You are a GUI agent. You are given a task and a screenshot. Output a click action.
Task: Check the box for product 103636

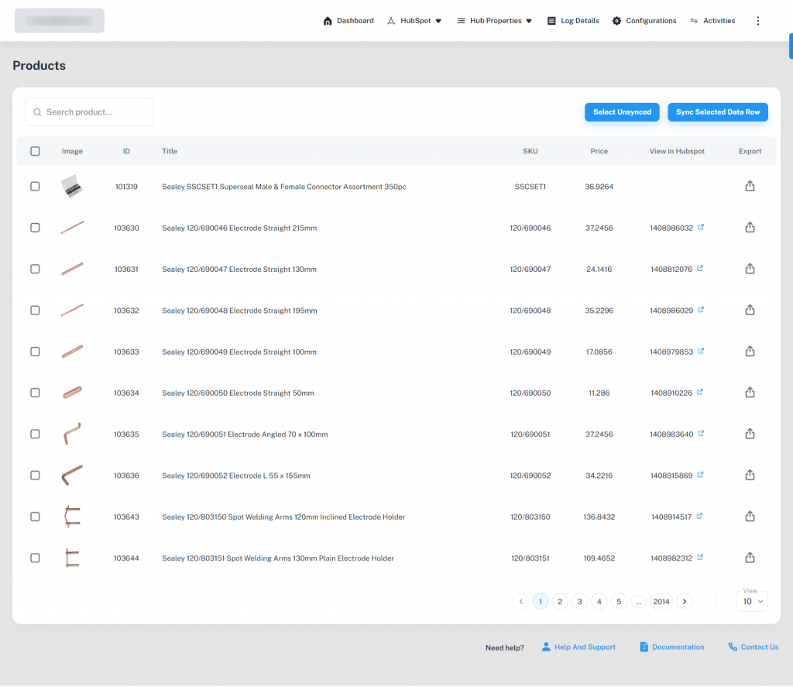(x=35, y=476)
